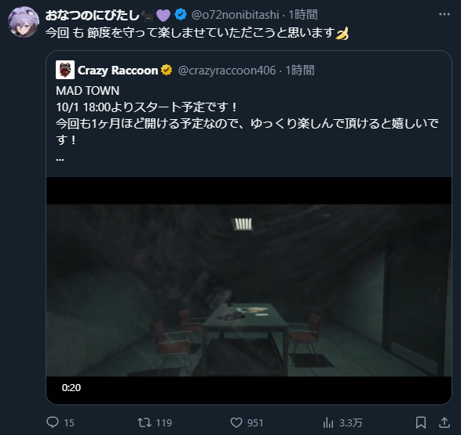Click the Crazy Raccoon logo avatar
The width and height of the screenshot is (461, 435).
pyautogui.click(x=65, y=70)
